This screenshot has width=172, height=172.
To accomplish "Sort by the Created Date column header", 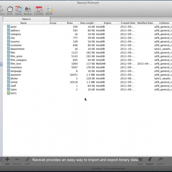I will tap(128, 23).
